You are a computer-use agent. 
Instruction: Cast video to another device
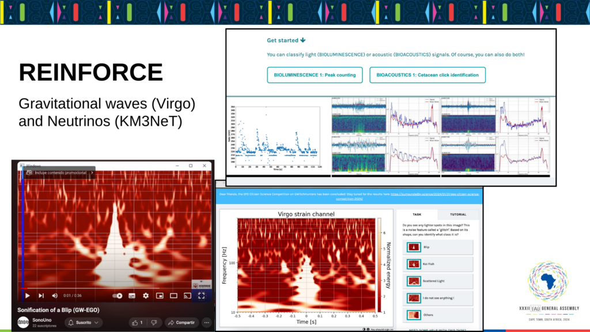point(187,296)
